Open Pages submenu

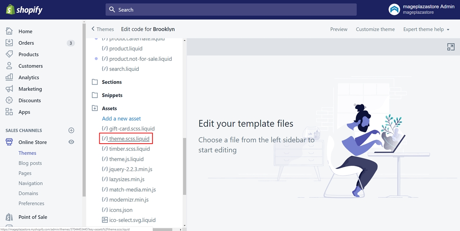tap(25, 173)
